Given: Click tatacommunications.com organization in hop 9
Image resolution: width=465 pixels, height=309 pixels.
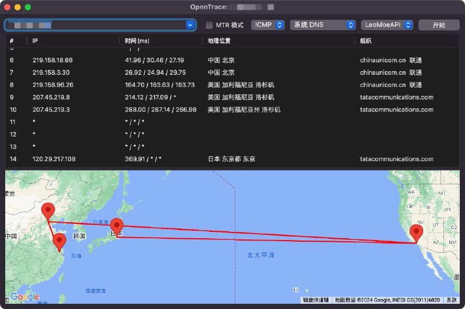Looking at the screenshot, I should tap(396, 97).
